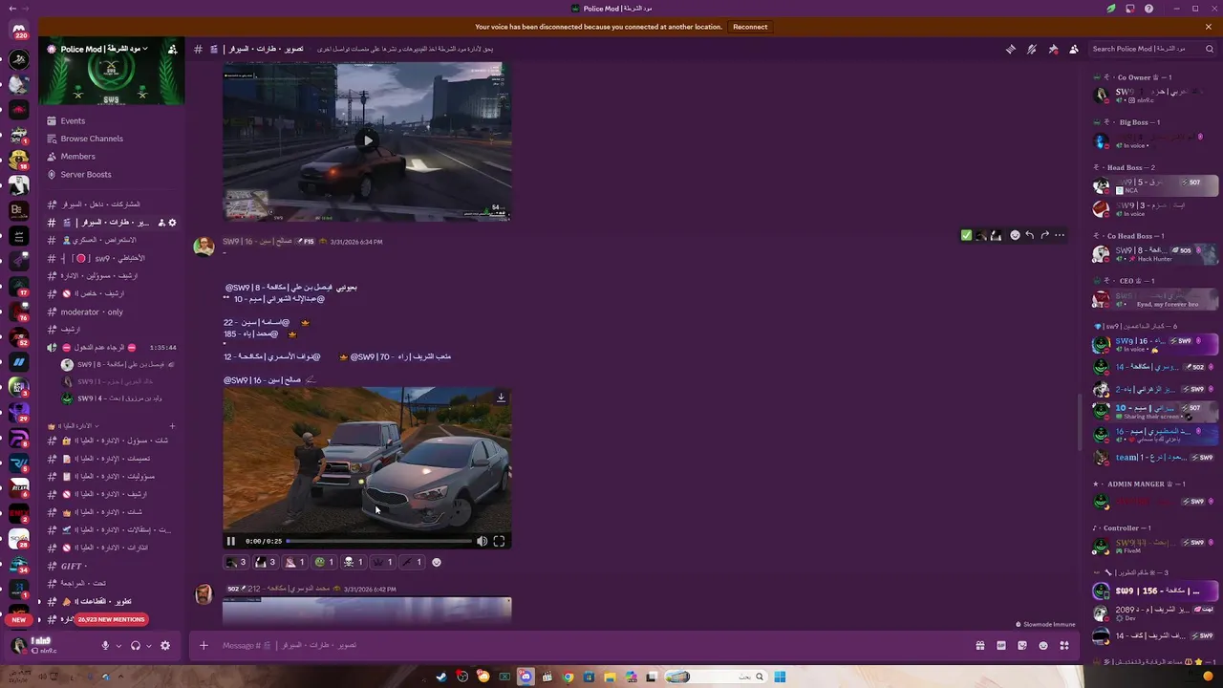Screen dimensions: 1223x688
Task: Download the video with the arrow icon
Action: (501, 398)
